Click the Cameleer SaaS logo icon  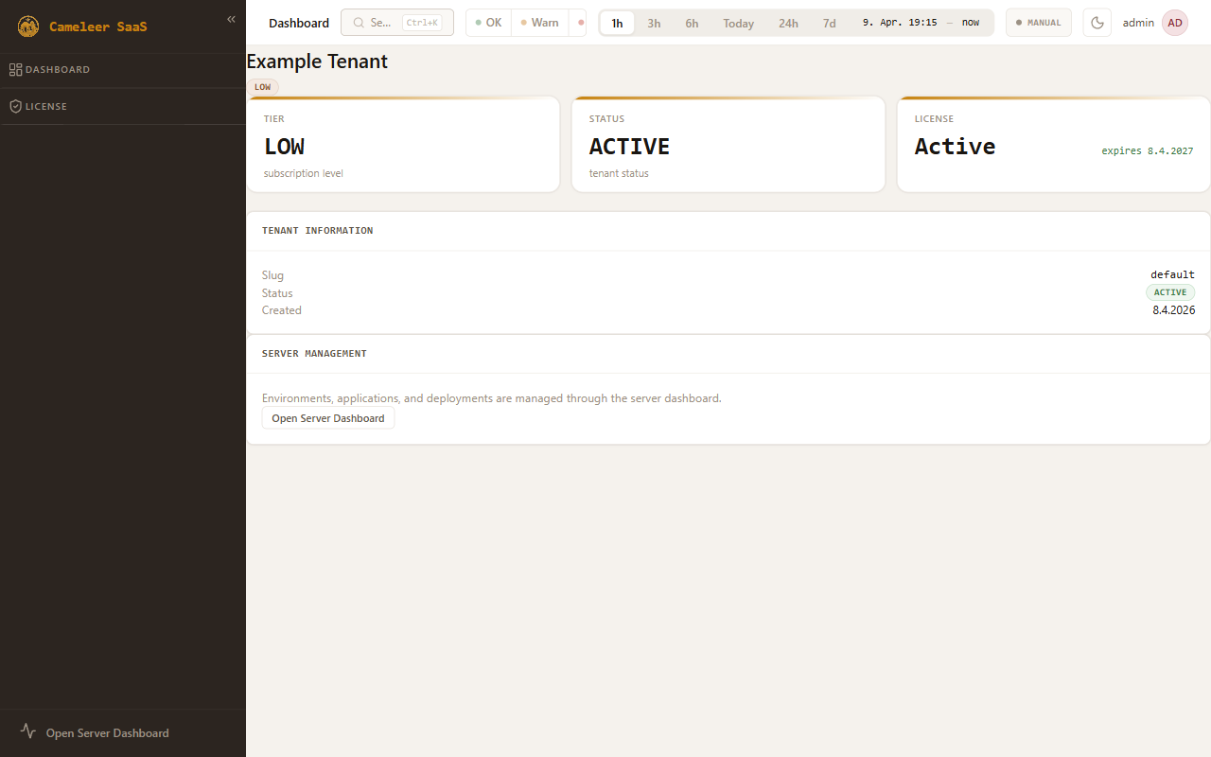(28, 26)
